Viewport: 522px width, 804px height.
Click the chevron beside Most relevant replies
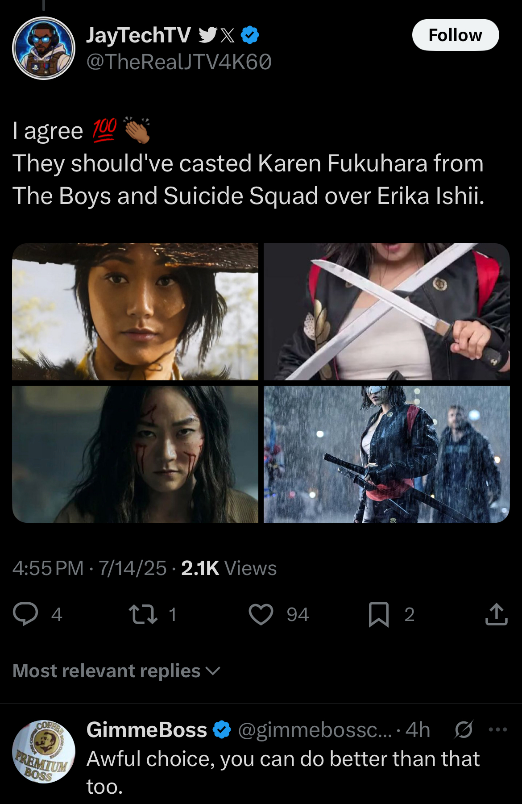click(x=213, y=671)
